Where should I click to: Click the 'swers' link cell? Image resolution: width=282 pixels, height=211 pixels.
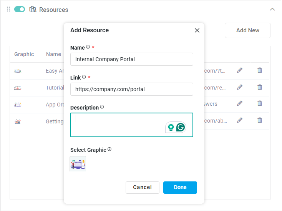(211, 104)
